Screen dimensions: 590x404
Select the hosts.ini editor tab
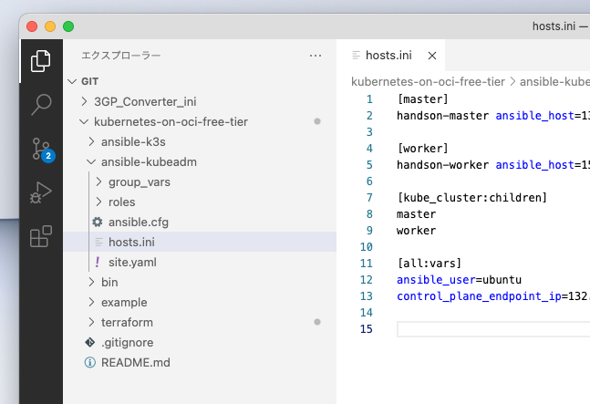[x=390, y=56]
